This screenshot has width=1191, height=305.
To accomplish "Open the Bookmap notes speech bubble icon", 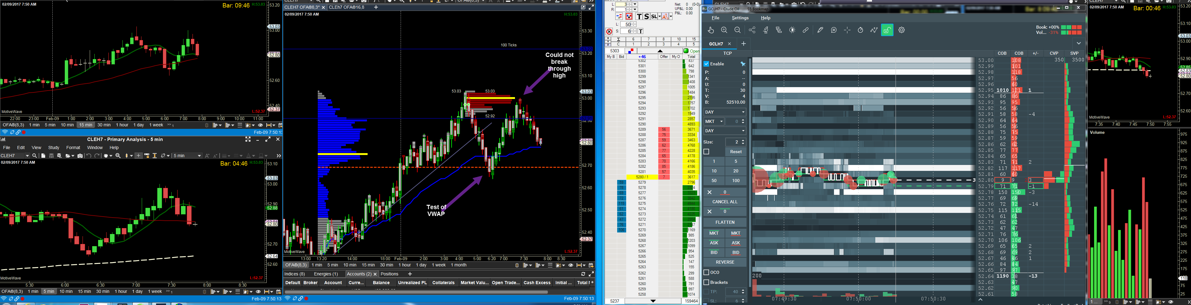I will click(x=834, y=30).
